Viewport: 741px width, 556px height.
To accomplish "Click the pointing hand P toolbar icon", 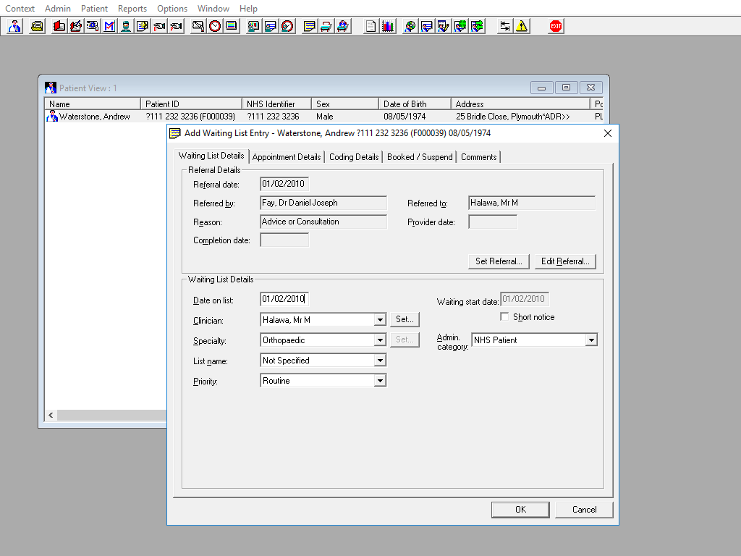I will (176, 26).
